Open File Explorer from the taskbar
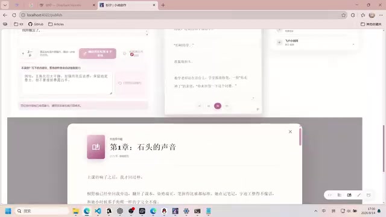 click(x=75, y=211)
